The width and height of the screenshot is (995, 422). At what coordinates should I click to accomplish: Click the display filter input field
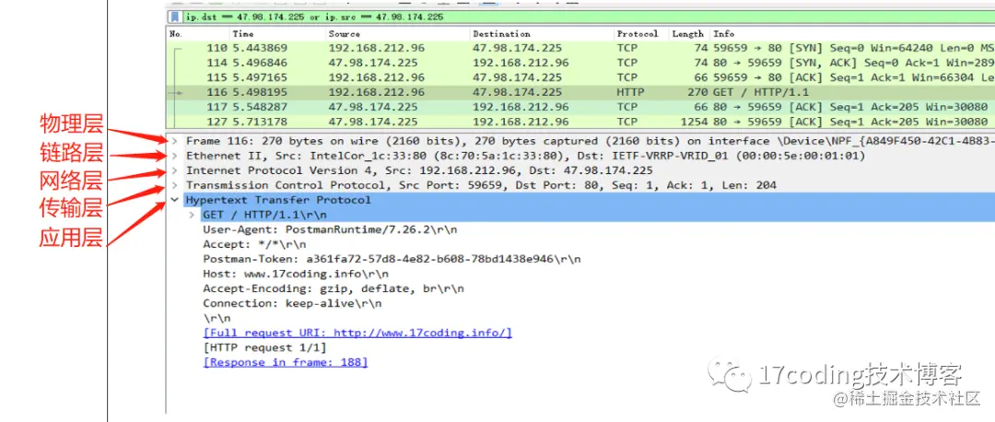tap(589, 18)
